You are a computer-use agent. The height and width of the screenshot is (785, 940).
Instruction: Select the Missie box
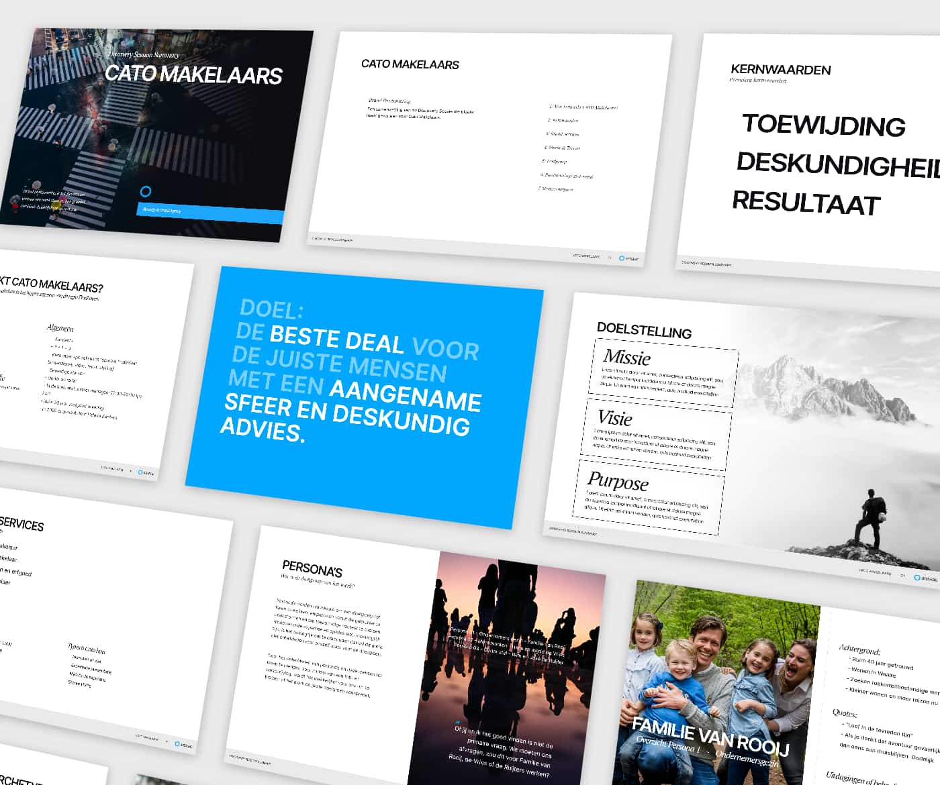[664, 373]
